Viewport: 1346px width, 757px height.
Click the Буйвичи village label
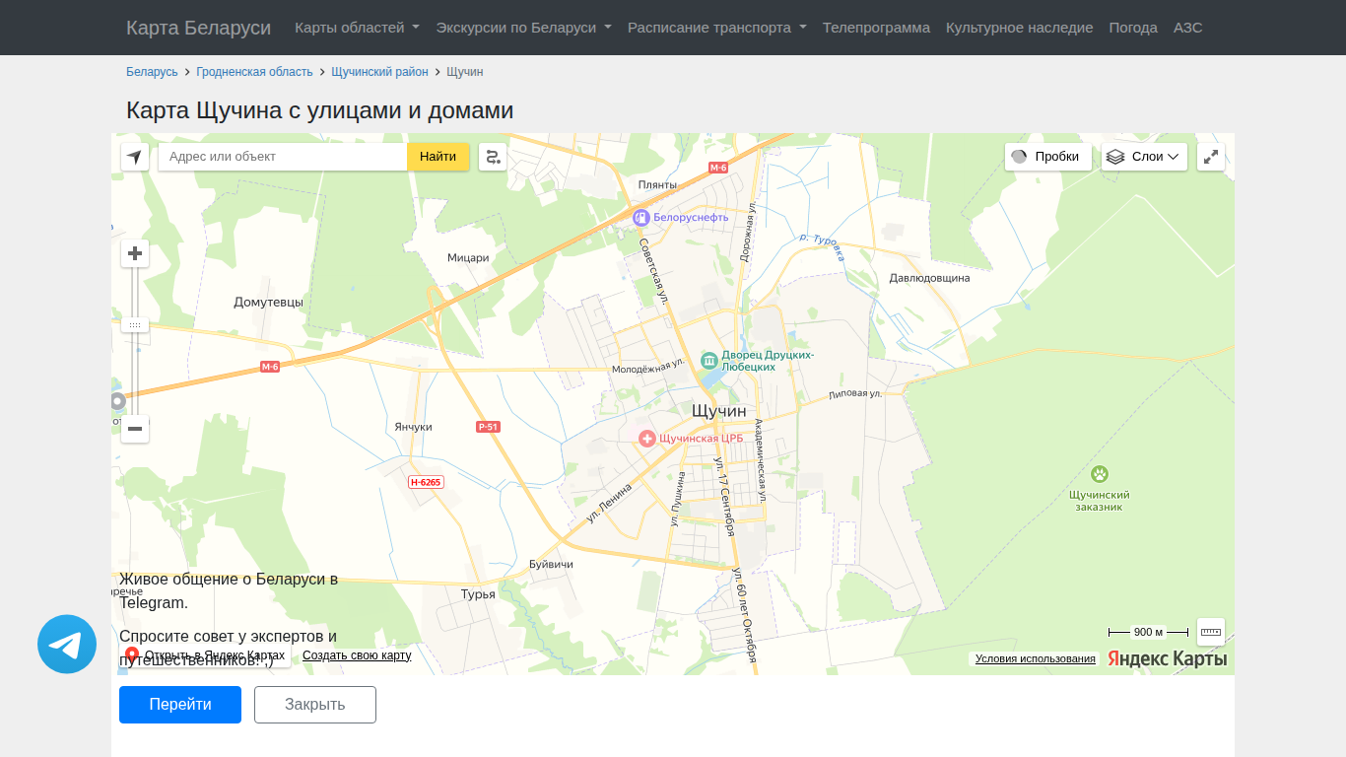point(551,565)
